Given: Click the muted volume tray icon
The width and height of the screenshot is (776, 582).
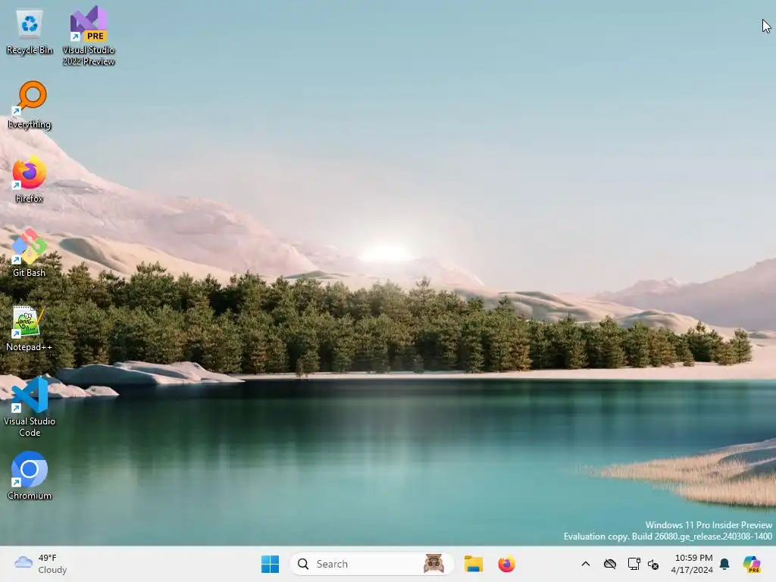Looking at the screenshot, I should point(653,564).
